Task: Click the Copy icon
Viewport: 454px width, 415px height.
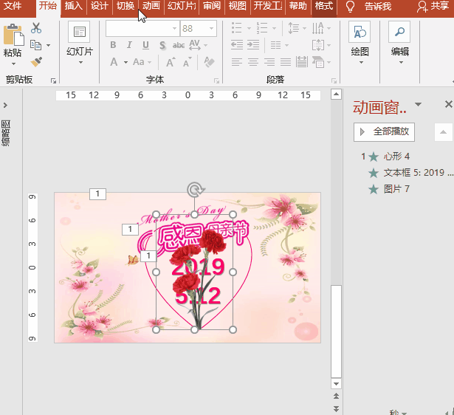Action: click(36, 45)
